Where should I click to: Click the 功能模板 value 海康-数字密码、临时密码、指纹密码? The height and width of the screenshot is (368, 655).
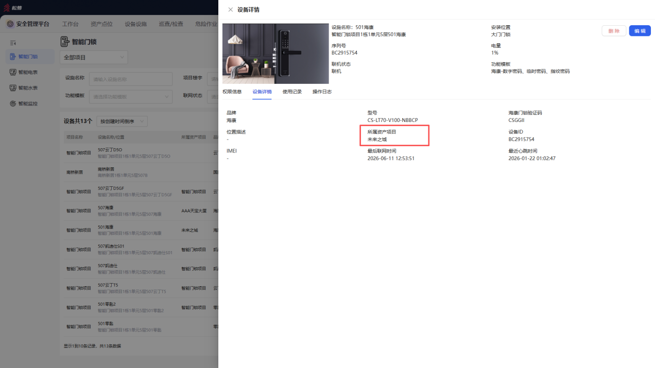530,71
